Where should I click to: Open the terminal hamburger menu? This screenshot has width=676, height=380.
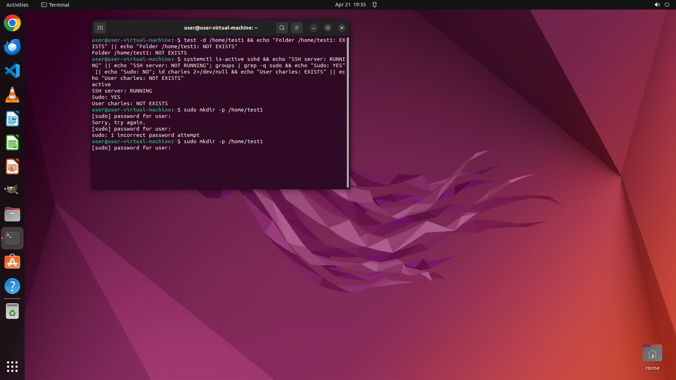(296, 28)
